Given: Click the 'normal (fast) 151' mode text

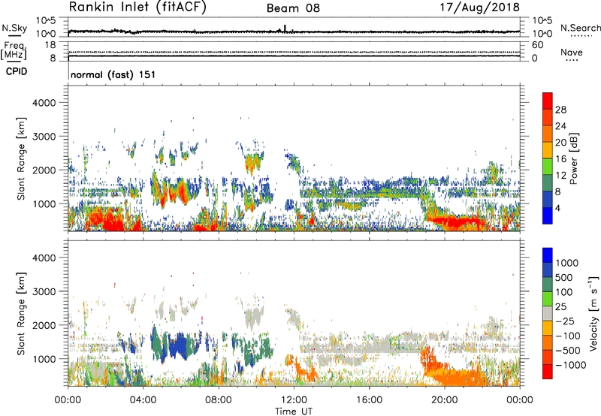Looking at the screenshot, I should point(113,74).
